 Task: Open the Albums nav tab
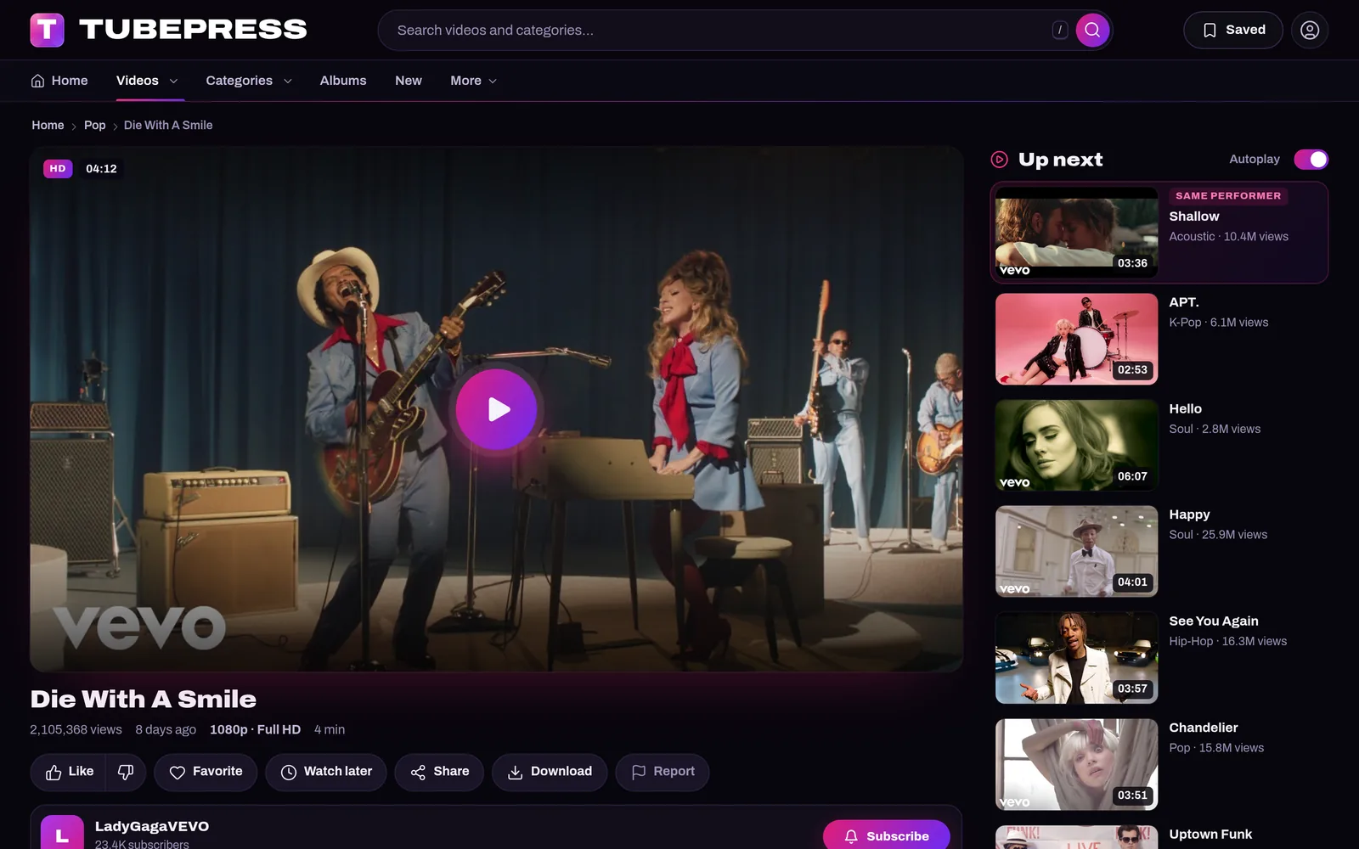click(x=343, y=81)
